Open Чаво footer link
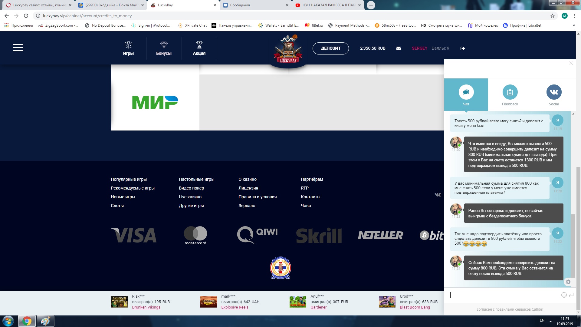This screenshot has width=581, height=327. click(x=306, y=206)
